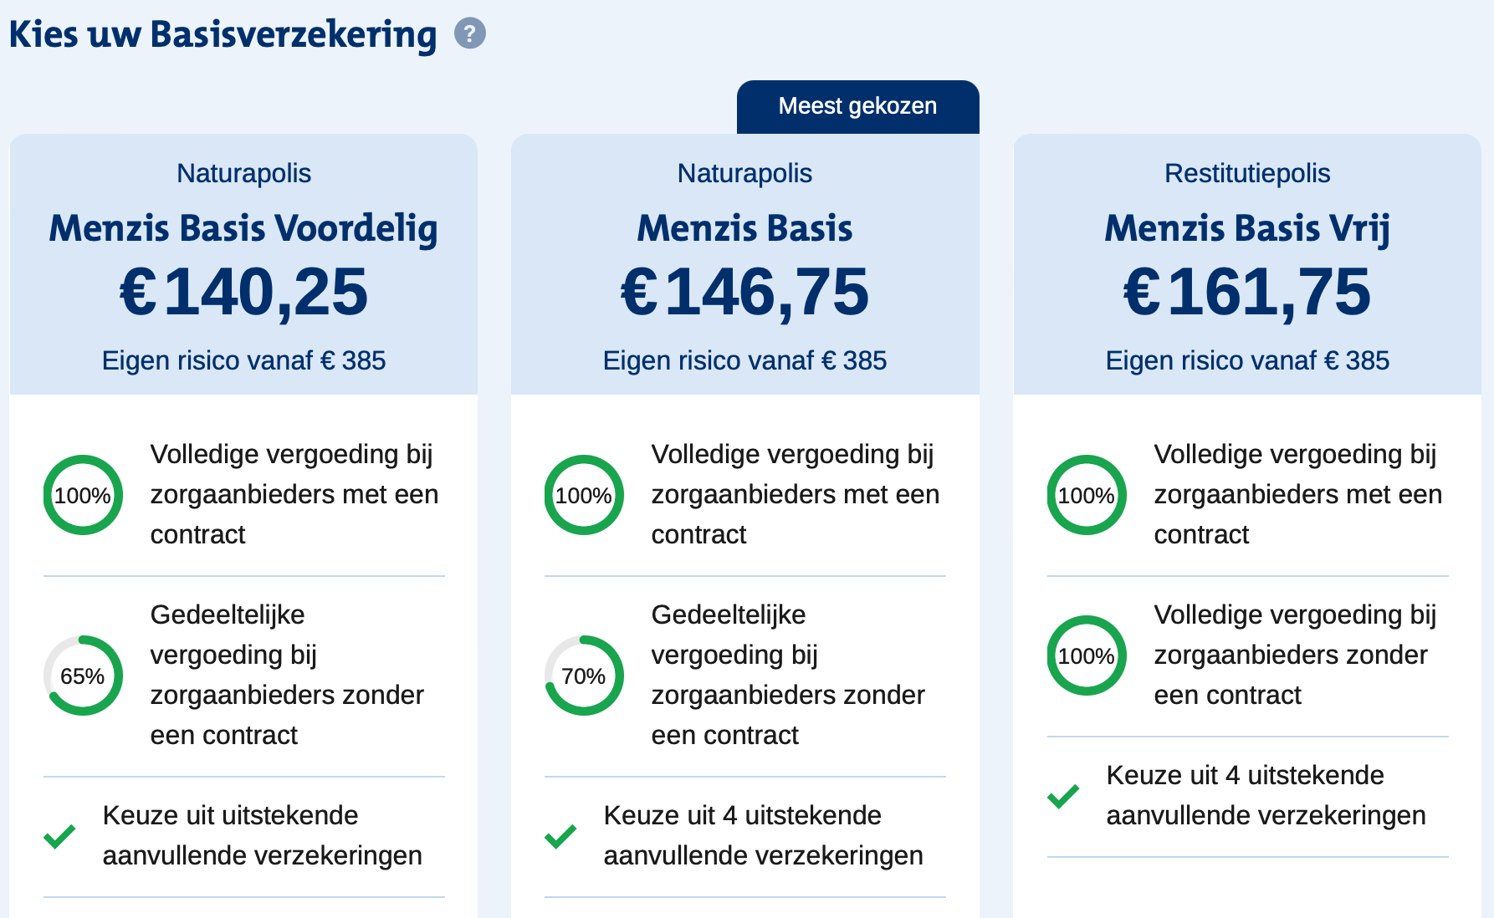Click green checkmark in Basis Vrij card
Image resolution: width=1494 pixels, height=918 pixels.
pyautogui.click(x=1063, y=795)
